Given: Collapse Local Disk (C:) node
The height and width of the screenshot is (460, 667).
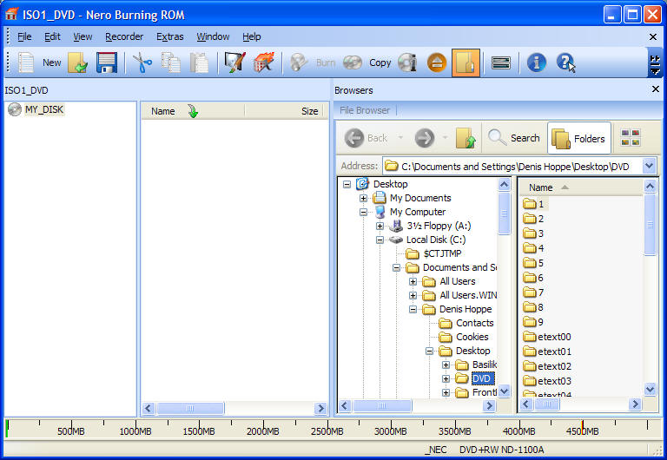Looking at the screenshot, I should tap(380, 240).
